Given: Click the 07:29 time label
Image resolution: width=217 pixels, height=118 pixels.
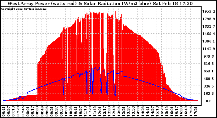Looking at the screenshot, I should [x=18, y=111].
